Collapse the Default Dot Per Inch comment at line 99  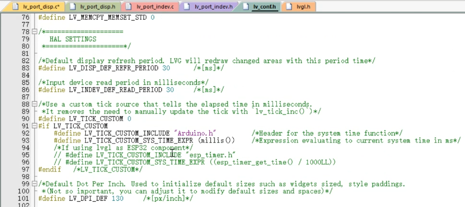click(x=34, y=184)
